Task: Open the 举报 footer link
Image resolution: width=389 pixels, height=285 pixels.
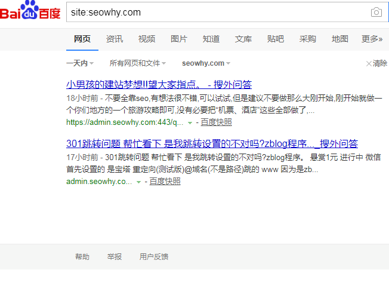Action: click(x=115, y=257)
